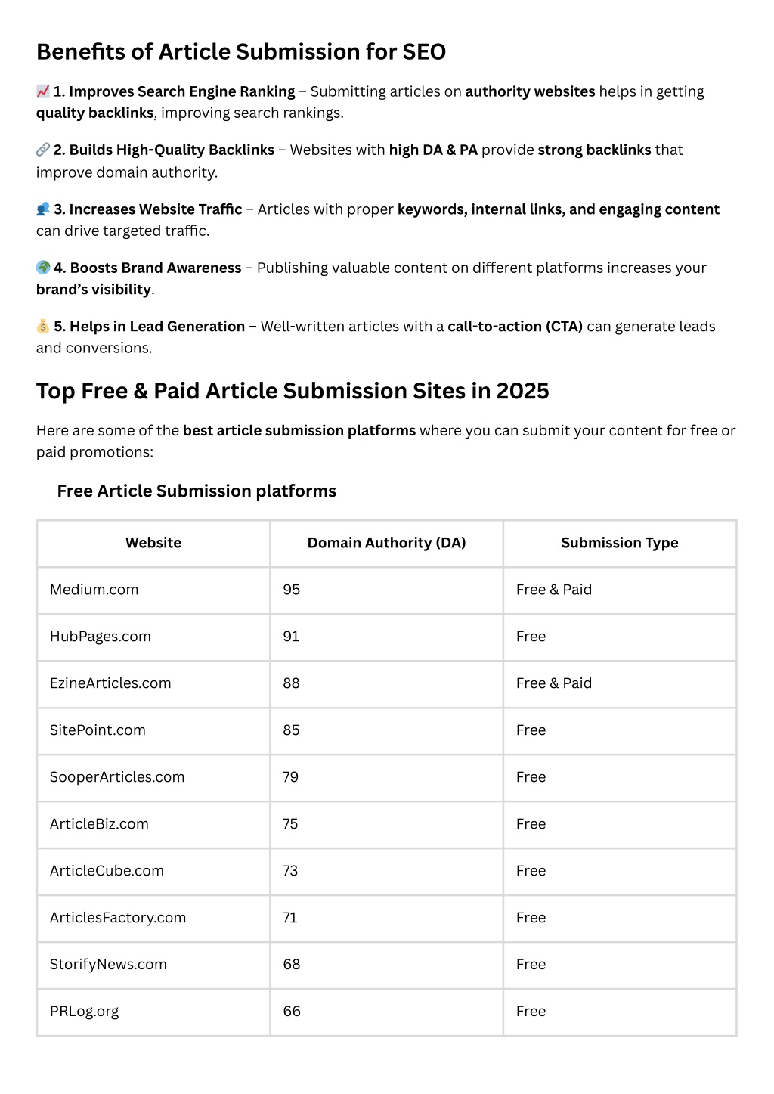Click ArticlesFactory.com table entry
Viewport: 774px width, 1094px height.
tap(118, 918)
